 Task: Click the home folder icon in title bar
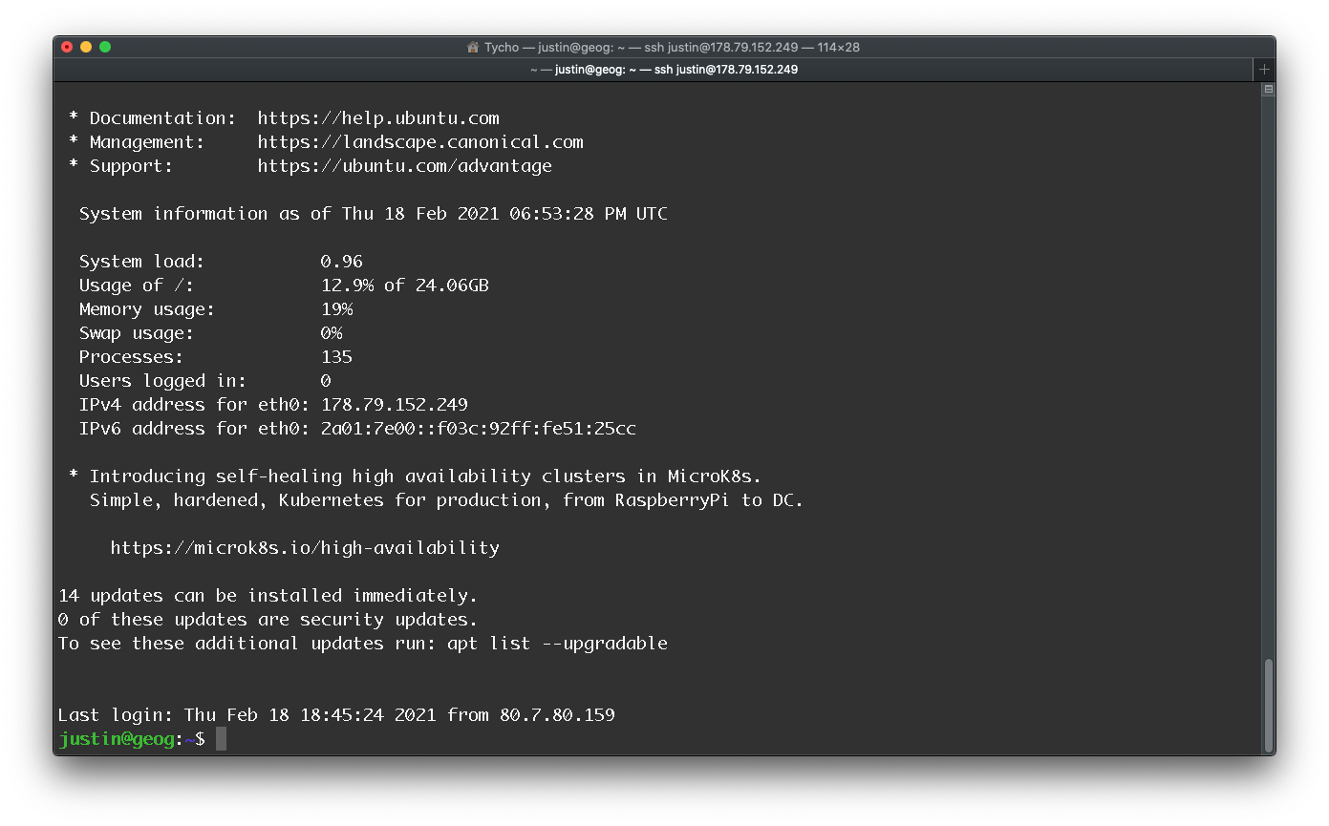[473, 47]
